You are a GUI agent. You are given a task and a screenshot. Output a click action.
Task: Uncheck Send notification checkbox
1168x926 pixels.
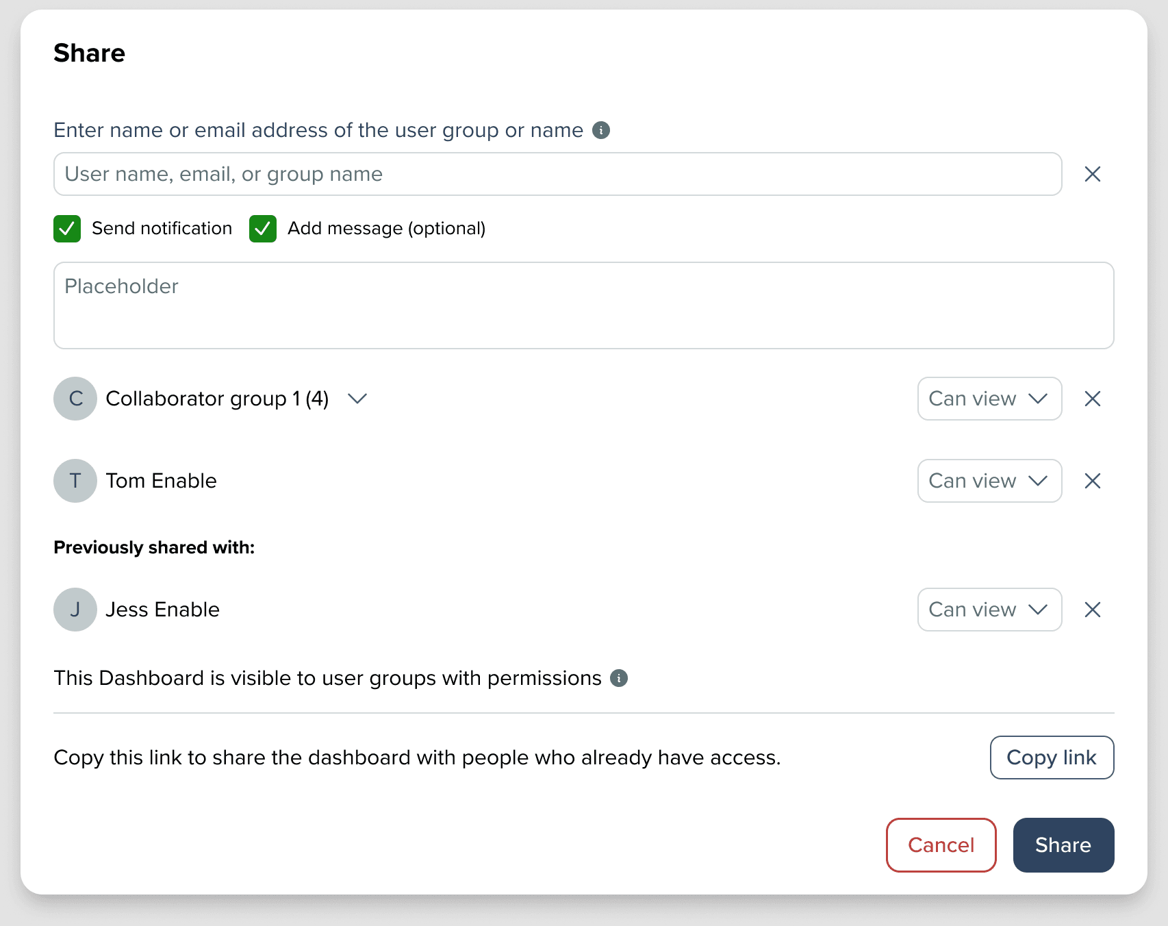click(x=67, y=229)
